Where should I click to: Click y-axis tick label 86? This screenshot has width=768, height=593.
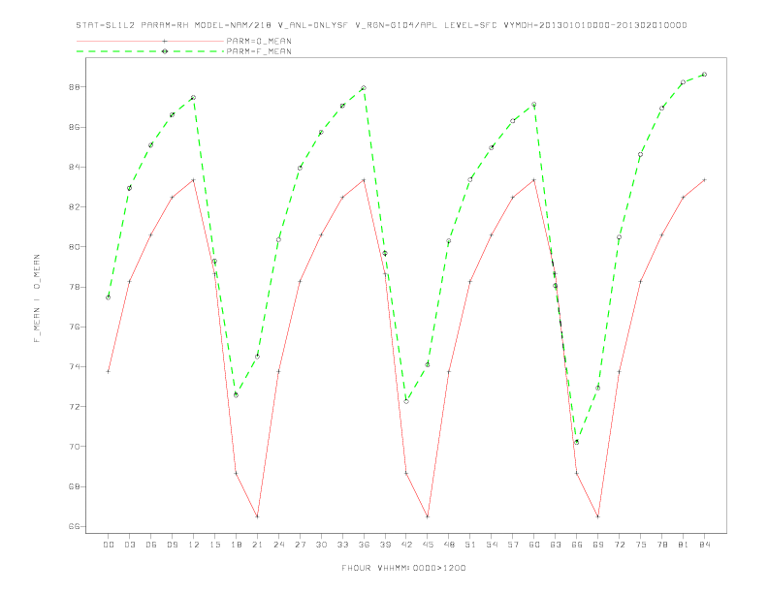click(x=74, y=127)
